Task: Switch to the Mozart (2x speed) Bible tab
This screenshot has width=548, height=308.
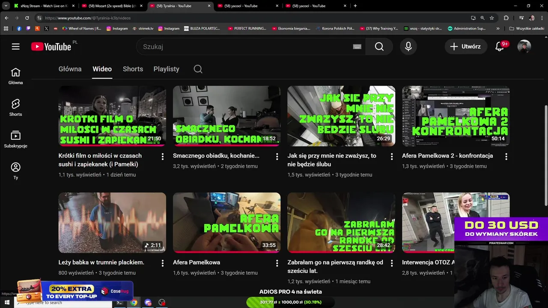Action: 113,6
